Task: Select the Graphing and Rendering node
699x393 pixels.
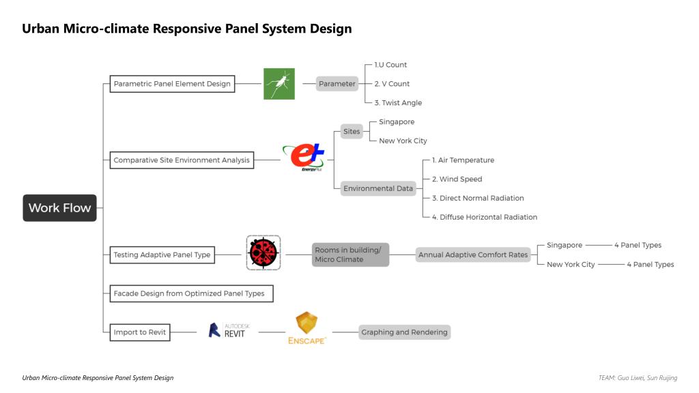Action: pos(404,332)
